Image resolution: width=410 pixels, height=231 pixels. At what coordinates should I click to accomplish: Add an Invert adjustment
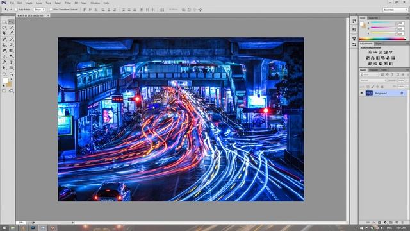point(370,64)
